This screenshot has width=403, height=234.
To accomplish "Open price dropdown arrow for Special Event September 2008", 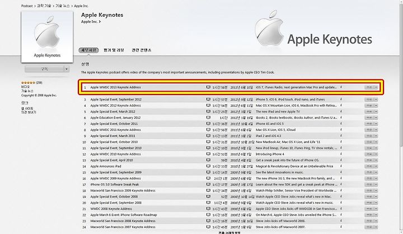I will 376,203.
